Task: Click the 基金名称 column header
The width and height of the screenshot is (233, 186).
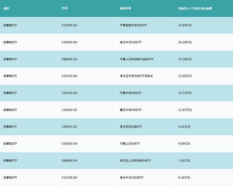Action: [125, 8]
